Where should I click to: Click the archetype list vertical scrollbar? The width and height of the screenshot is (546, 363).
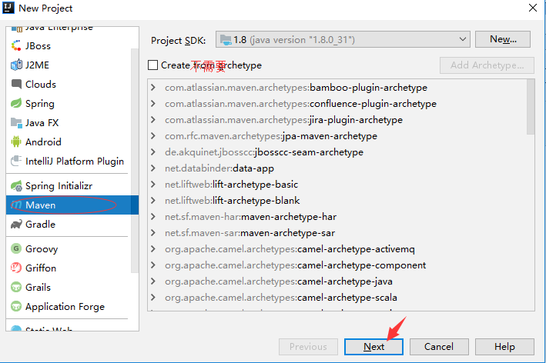click(x=531, y=107)
